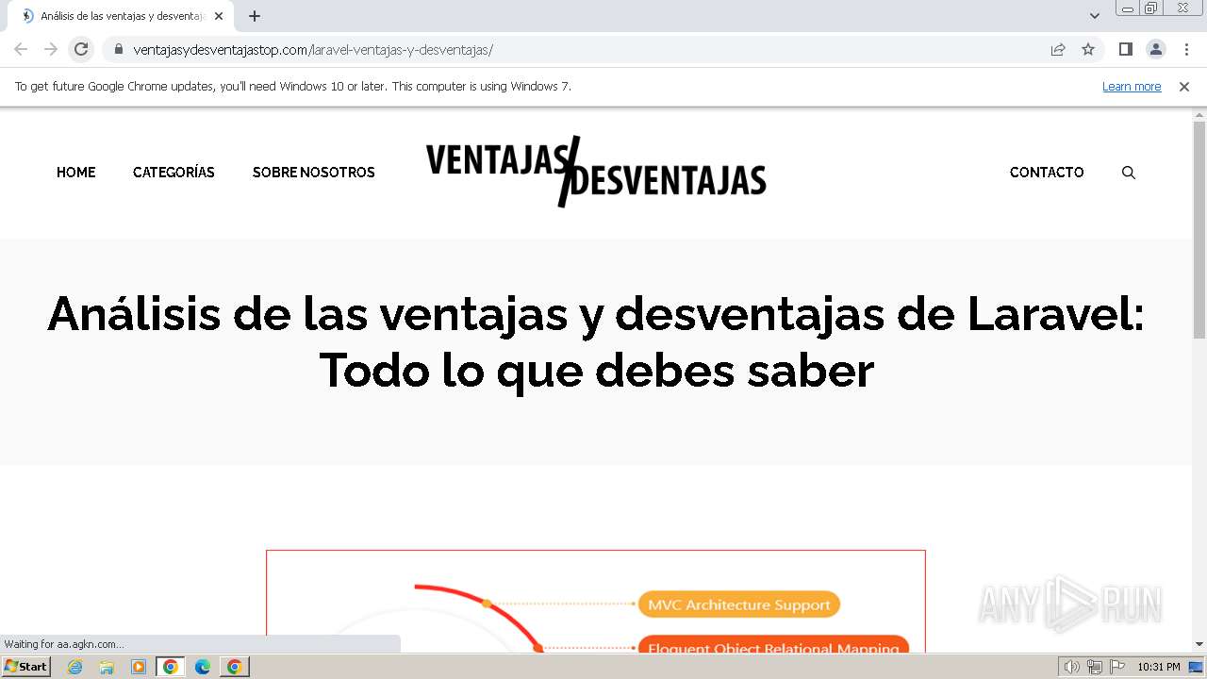Open Microsoft Edge from the taskbar

point(203,667)
